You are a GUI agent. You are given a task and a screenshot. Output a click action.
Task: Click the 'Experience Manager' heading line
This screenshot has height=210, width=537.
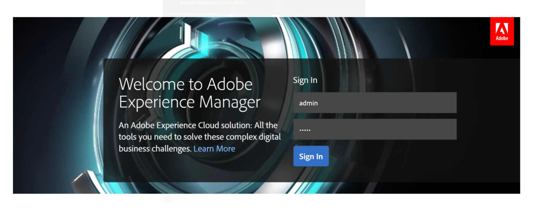coord(189,102)
